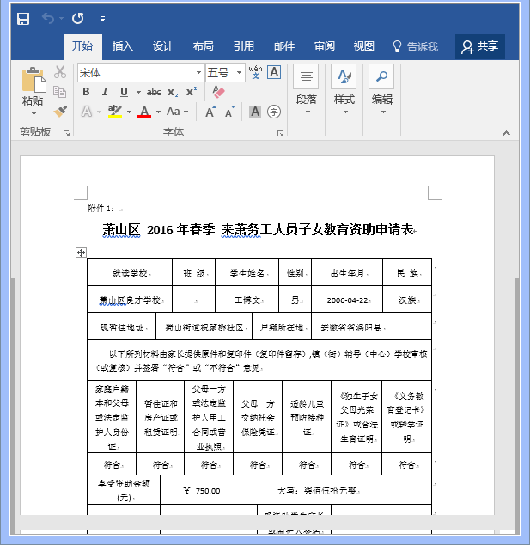Open the 设计 tab

pos(162,46)
